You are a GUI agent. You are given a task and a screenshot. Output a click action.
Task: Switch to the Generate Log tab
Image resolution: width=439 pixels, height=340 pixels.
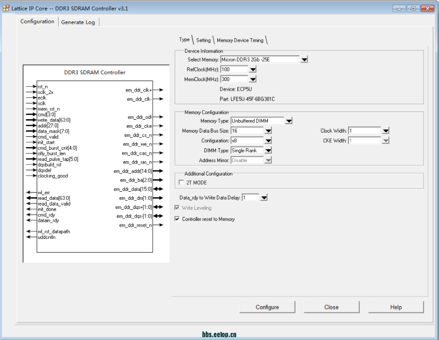78,22
